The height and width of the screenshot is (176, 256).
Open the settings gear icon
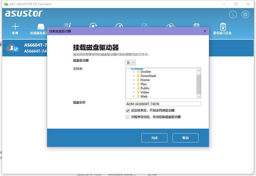245,14
